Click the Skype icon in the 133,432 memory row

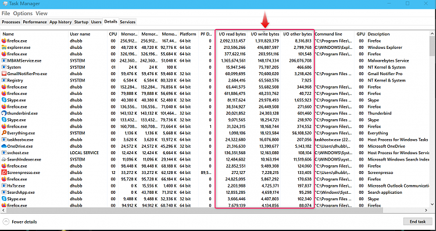click(4, 120)
